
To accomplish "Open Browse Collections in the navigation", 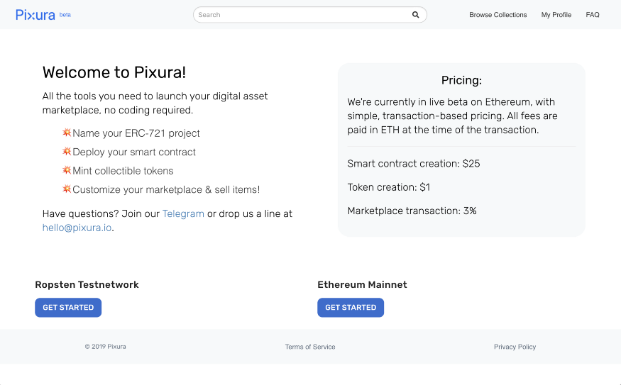I will [498, 15].
